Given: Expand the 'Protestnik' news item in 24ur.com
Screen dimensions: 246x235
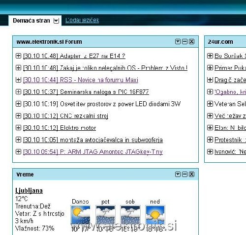Looking at the screenshot, I should click(x=210, y=140).
